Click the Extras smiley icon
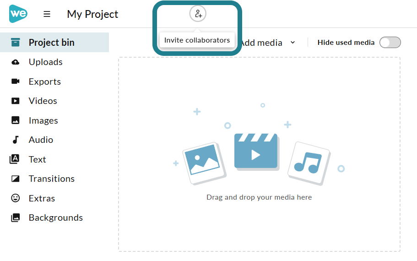 coord(16,198)
